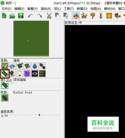Switch to Doodads layer palm tree icon
The width and height of the screenshot is (125, 138).
93,16
